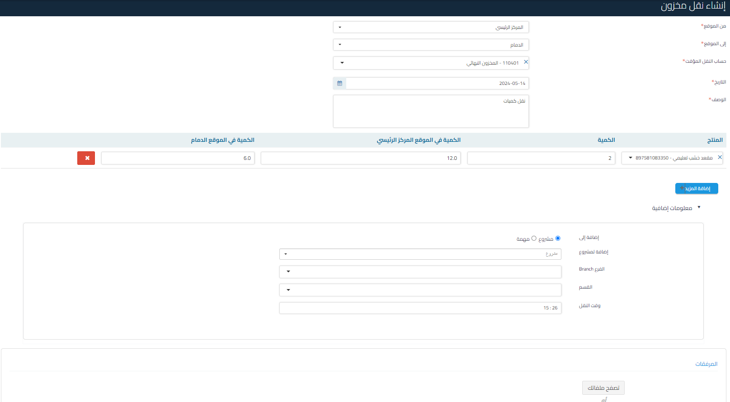Open the من الموقع location dropdown
730x402 pixels.
pyautogui.click(x=431, y=27)
